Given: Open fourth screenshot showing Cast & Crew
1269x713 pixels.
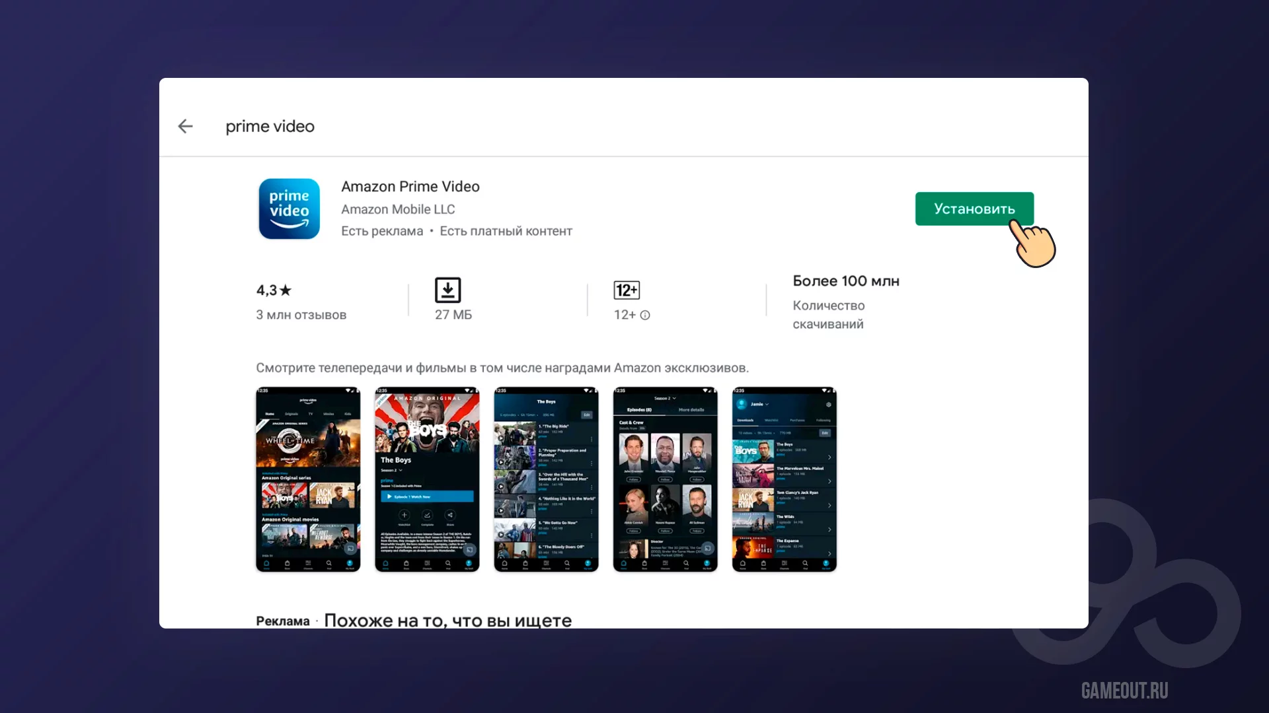Looking at the screenshot, I should click(665, 479).
